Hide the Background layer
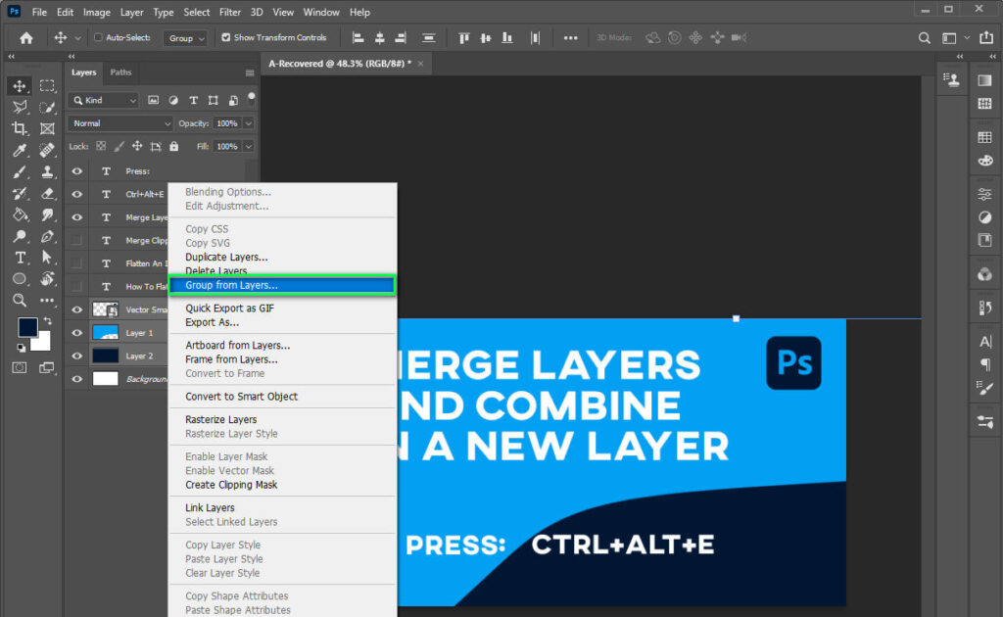 click(x=76, y=378)
